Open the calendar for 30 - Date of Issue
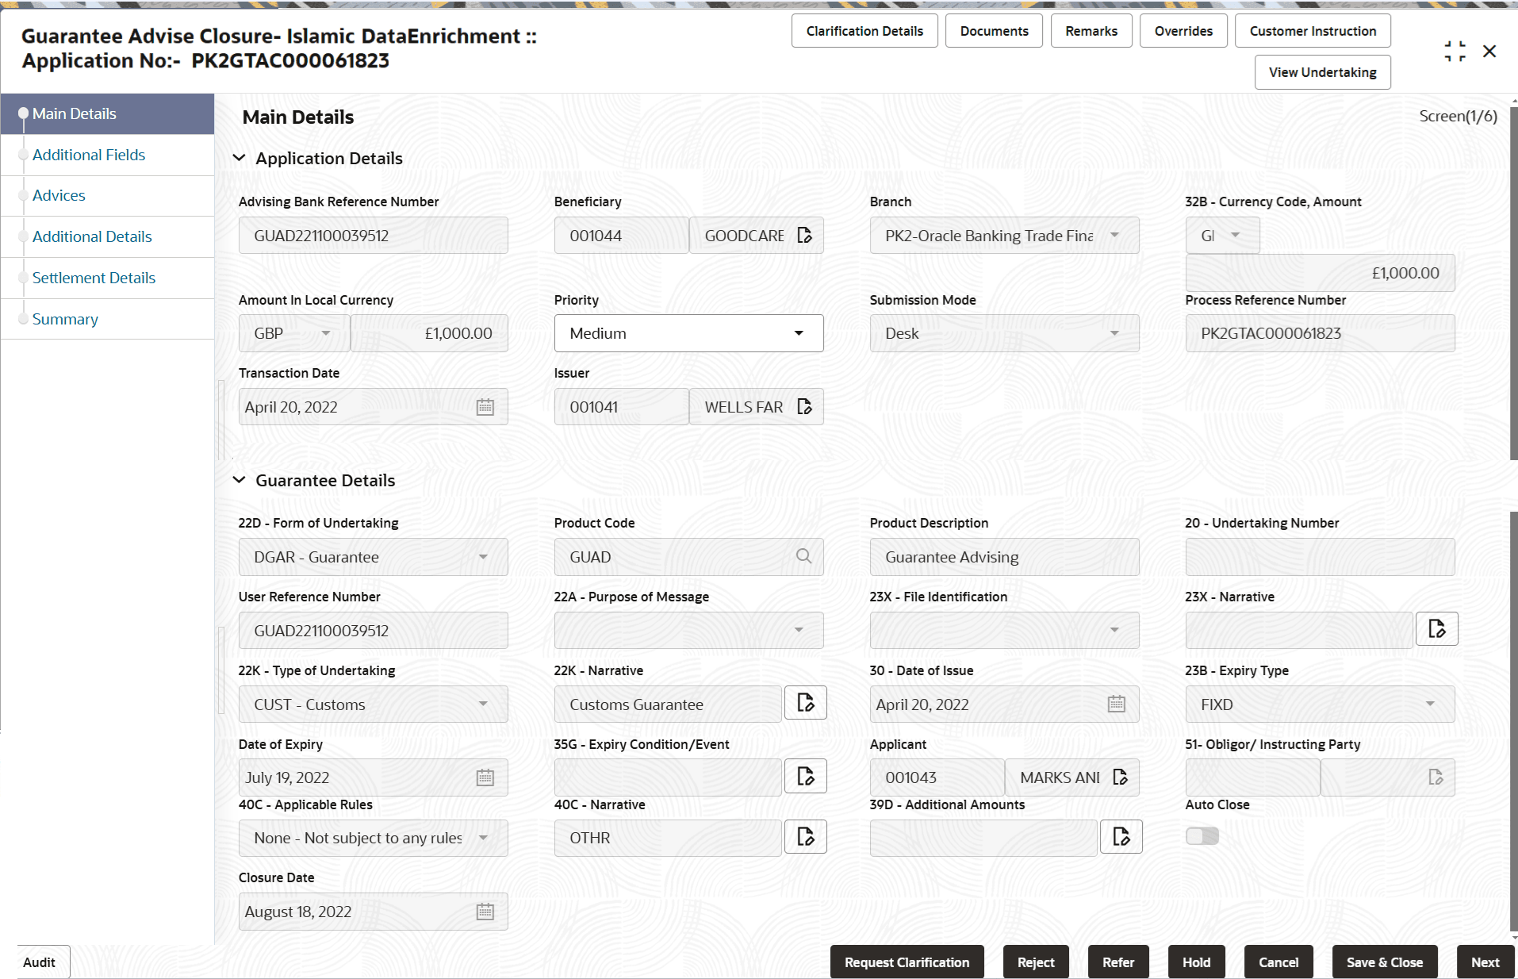1518x979 pixels. tap(1117, 704)
